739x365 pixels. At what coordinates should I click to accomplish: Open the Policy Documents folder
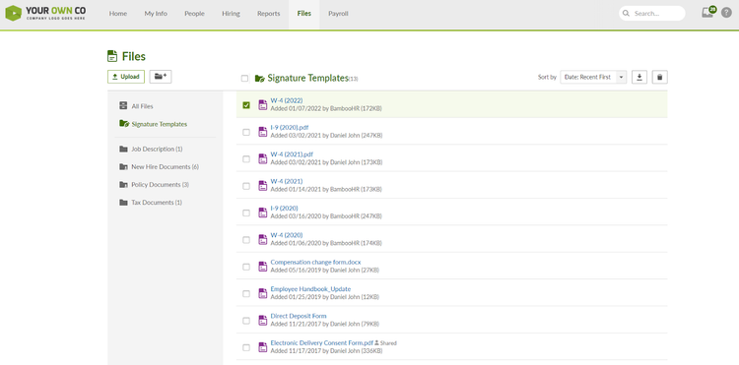click(x=154, y=185)
